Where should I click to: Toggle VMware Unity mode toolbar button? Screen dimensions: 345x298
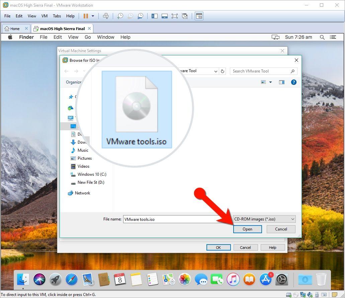pyautogui.click(x=184, y=16)
